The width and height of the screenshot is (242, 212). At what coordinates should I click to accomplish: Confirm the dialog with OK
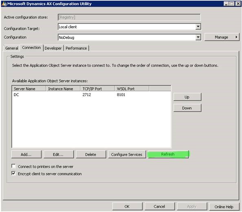click(x=127, y=206)
